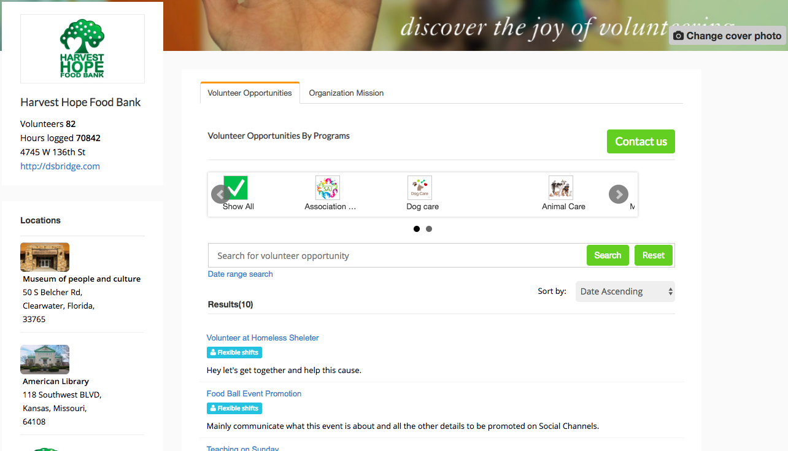Click the Search for volunteer opportunity field
788x451 pixels.
pos(397,256)
